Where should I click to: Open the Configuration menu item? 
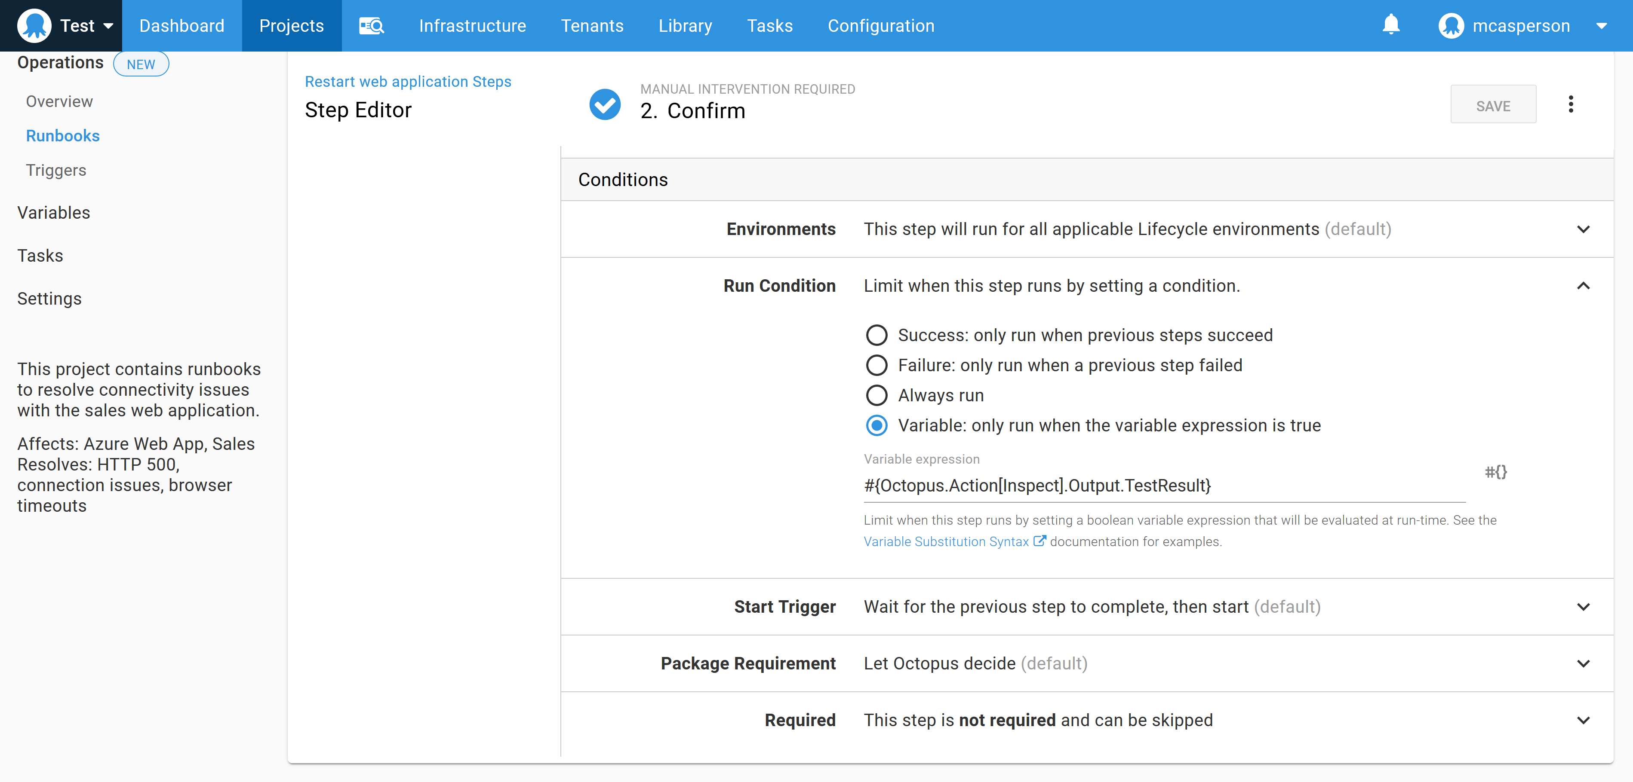pos(880,25)
